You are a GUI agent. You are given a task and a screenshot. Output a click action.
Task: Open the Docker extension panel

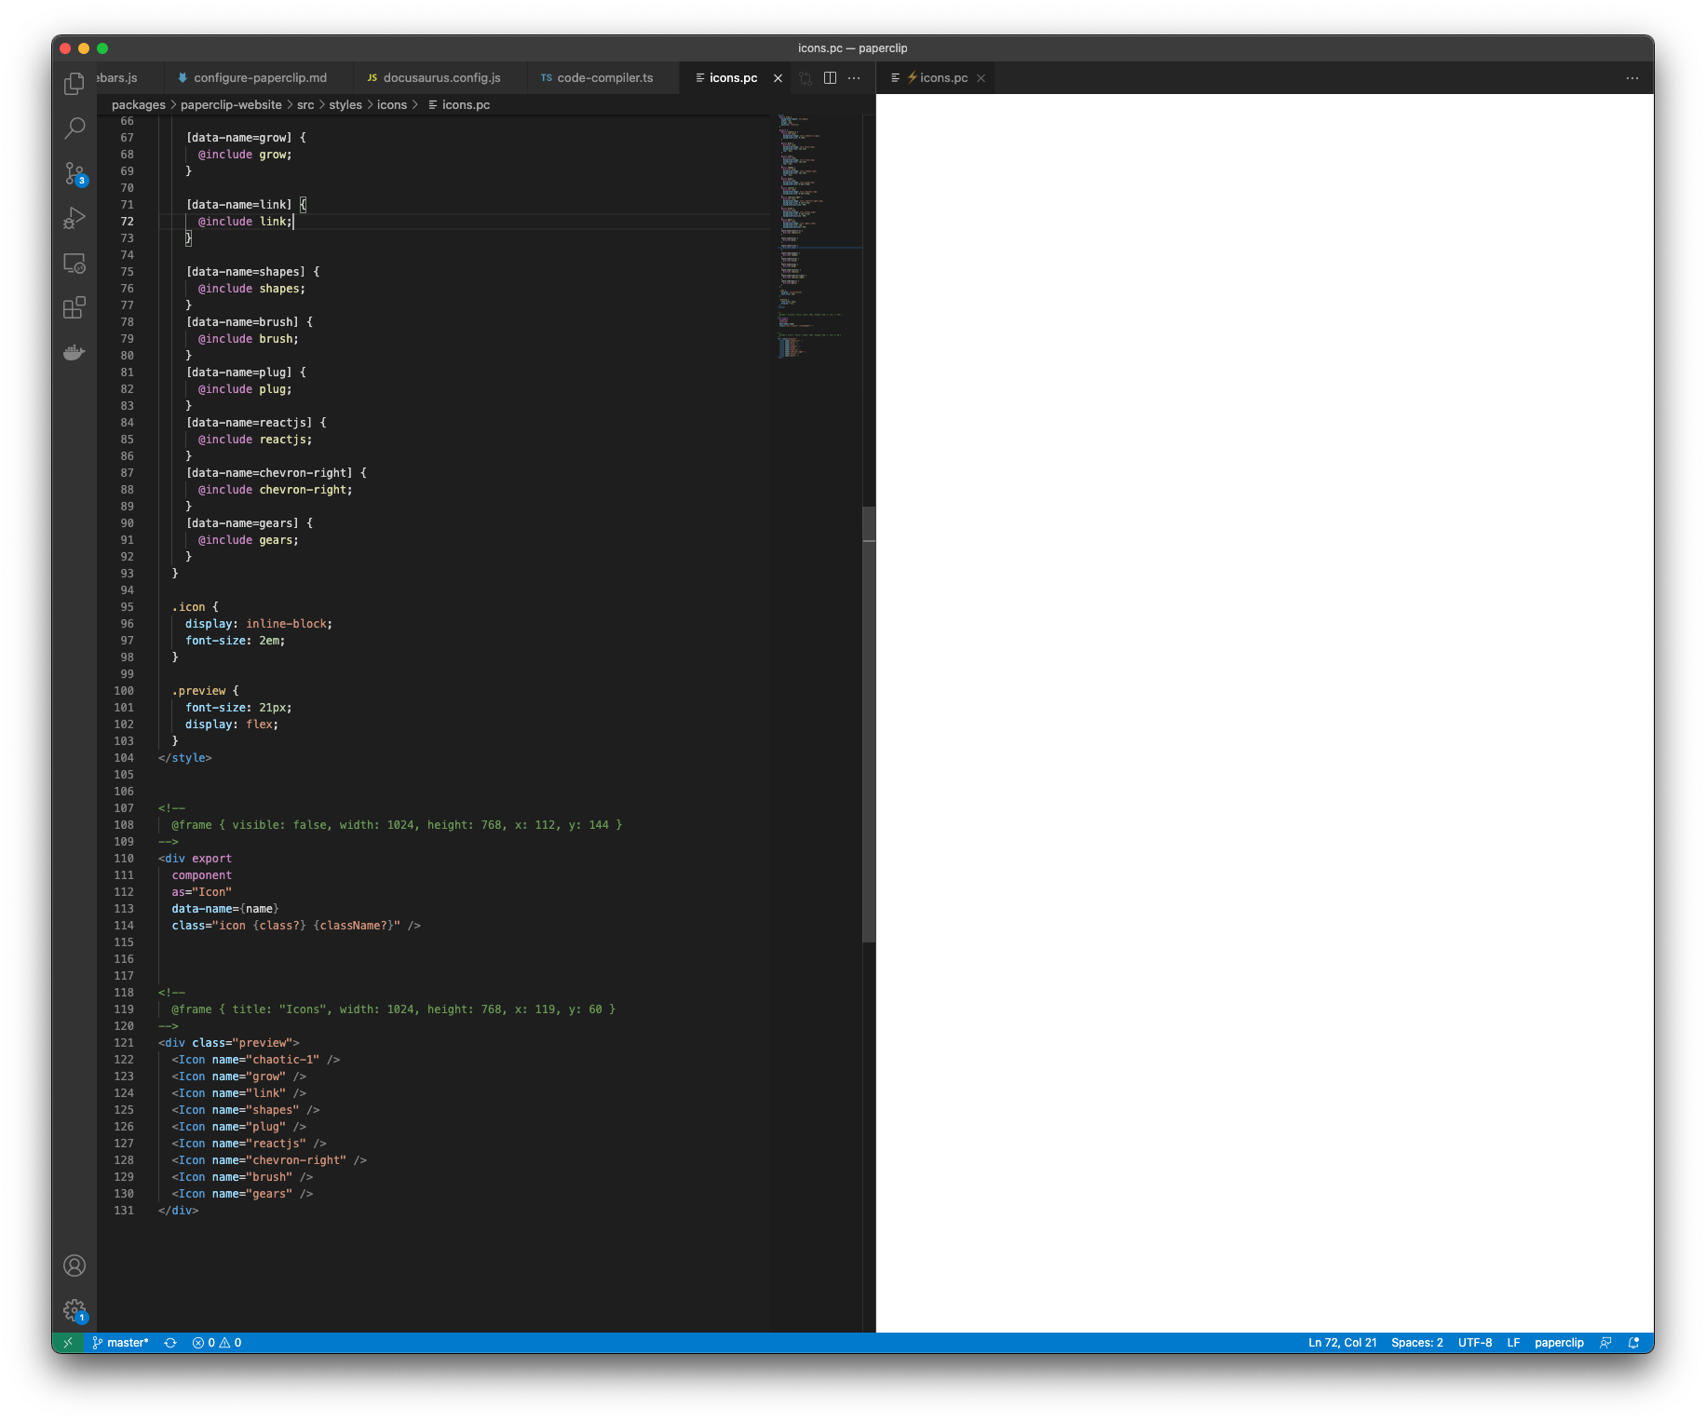74,352
